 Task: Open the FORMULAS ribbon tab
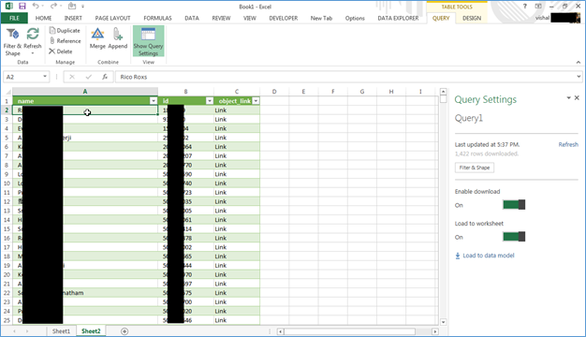point(157,18)
